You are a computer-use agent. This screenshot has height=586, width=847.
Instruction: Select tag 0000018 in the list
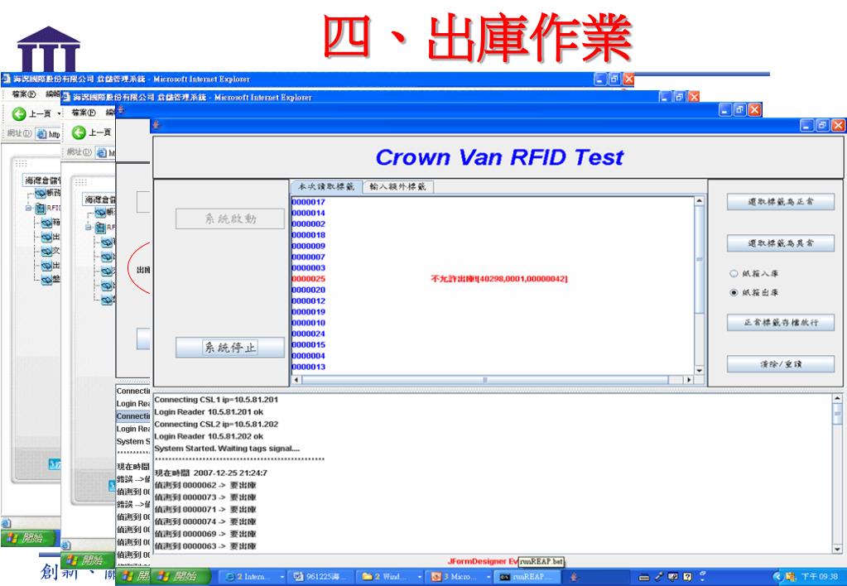pos(309,235)
